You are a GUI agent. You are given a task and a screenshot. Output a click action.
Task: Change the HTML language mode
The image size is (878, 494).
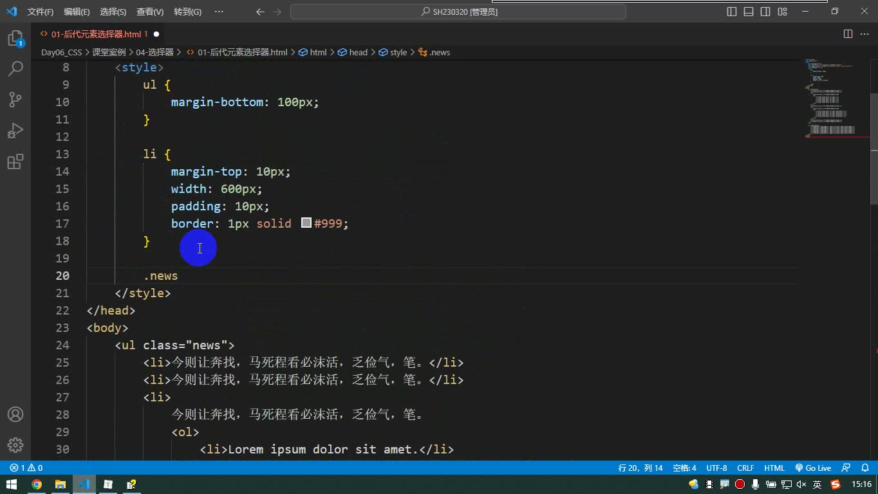774,468
